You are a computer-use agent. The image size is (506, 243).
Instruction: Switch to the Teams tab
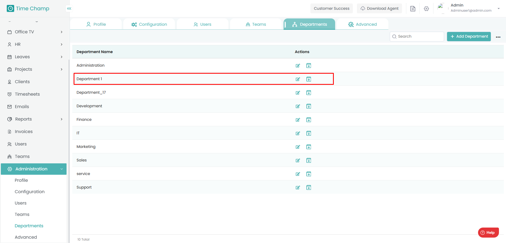click(x=256, y=24)
